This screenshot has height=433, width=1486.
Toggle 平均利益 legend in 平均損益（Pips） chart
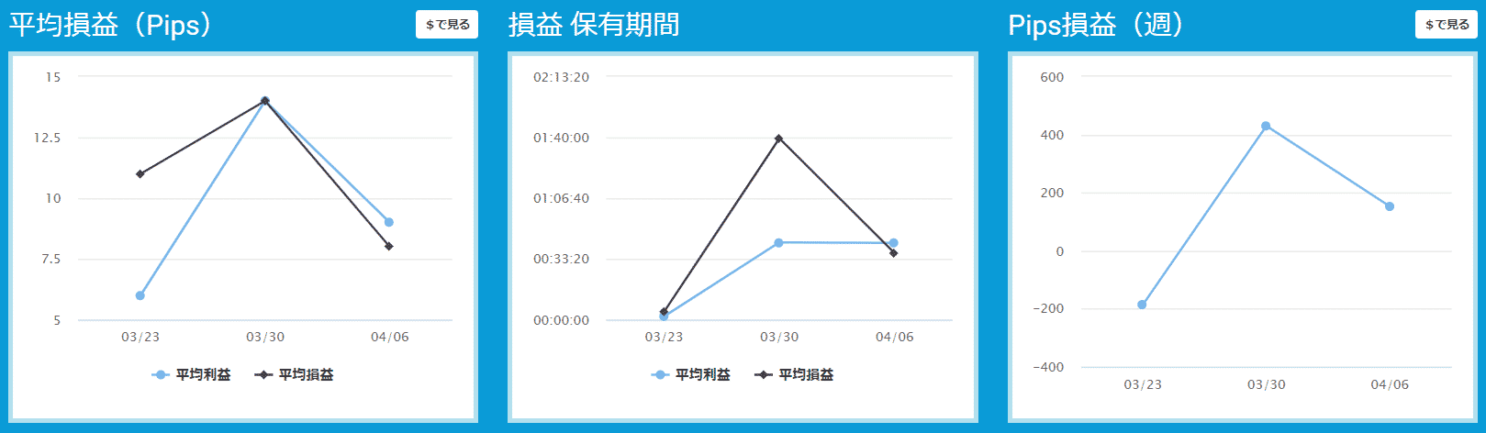[x=192, y=374]
